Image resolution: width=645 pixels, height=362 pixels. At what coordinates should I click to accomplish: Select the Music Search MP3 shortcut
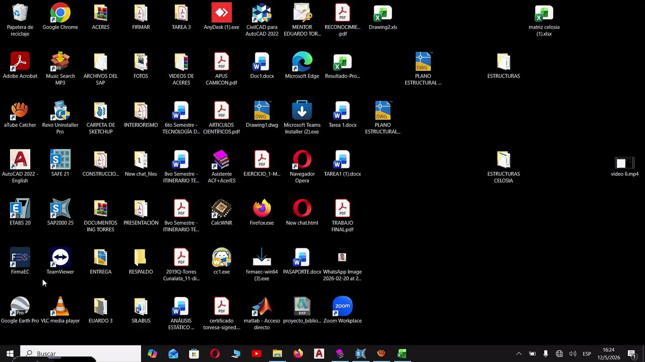click(60, 69)
